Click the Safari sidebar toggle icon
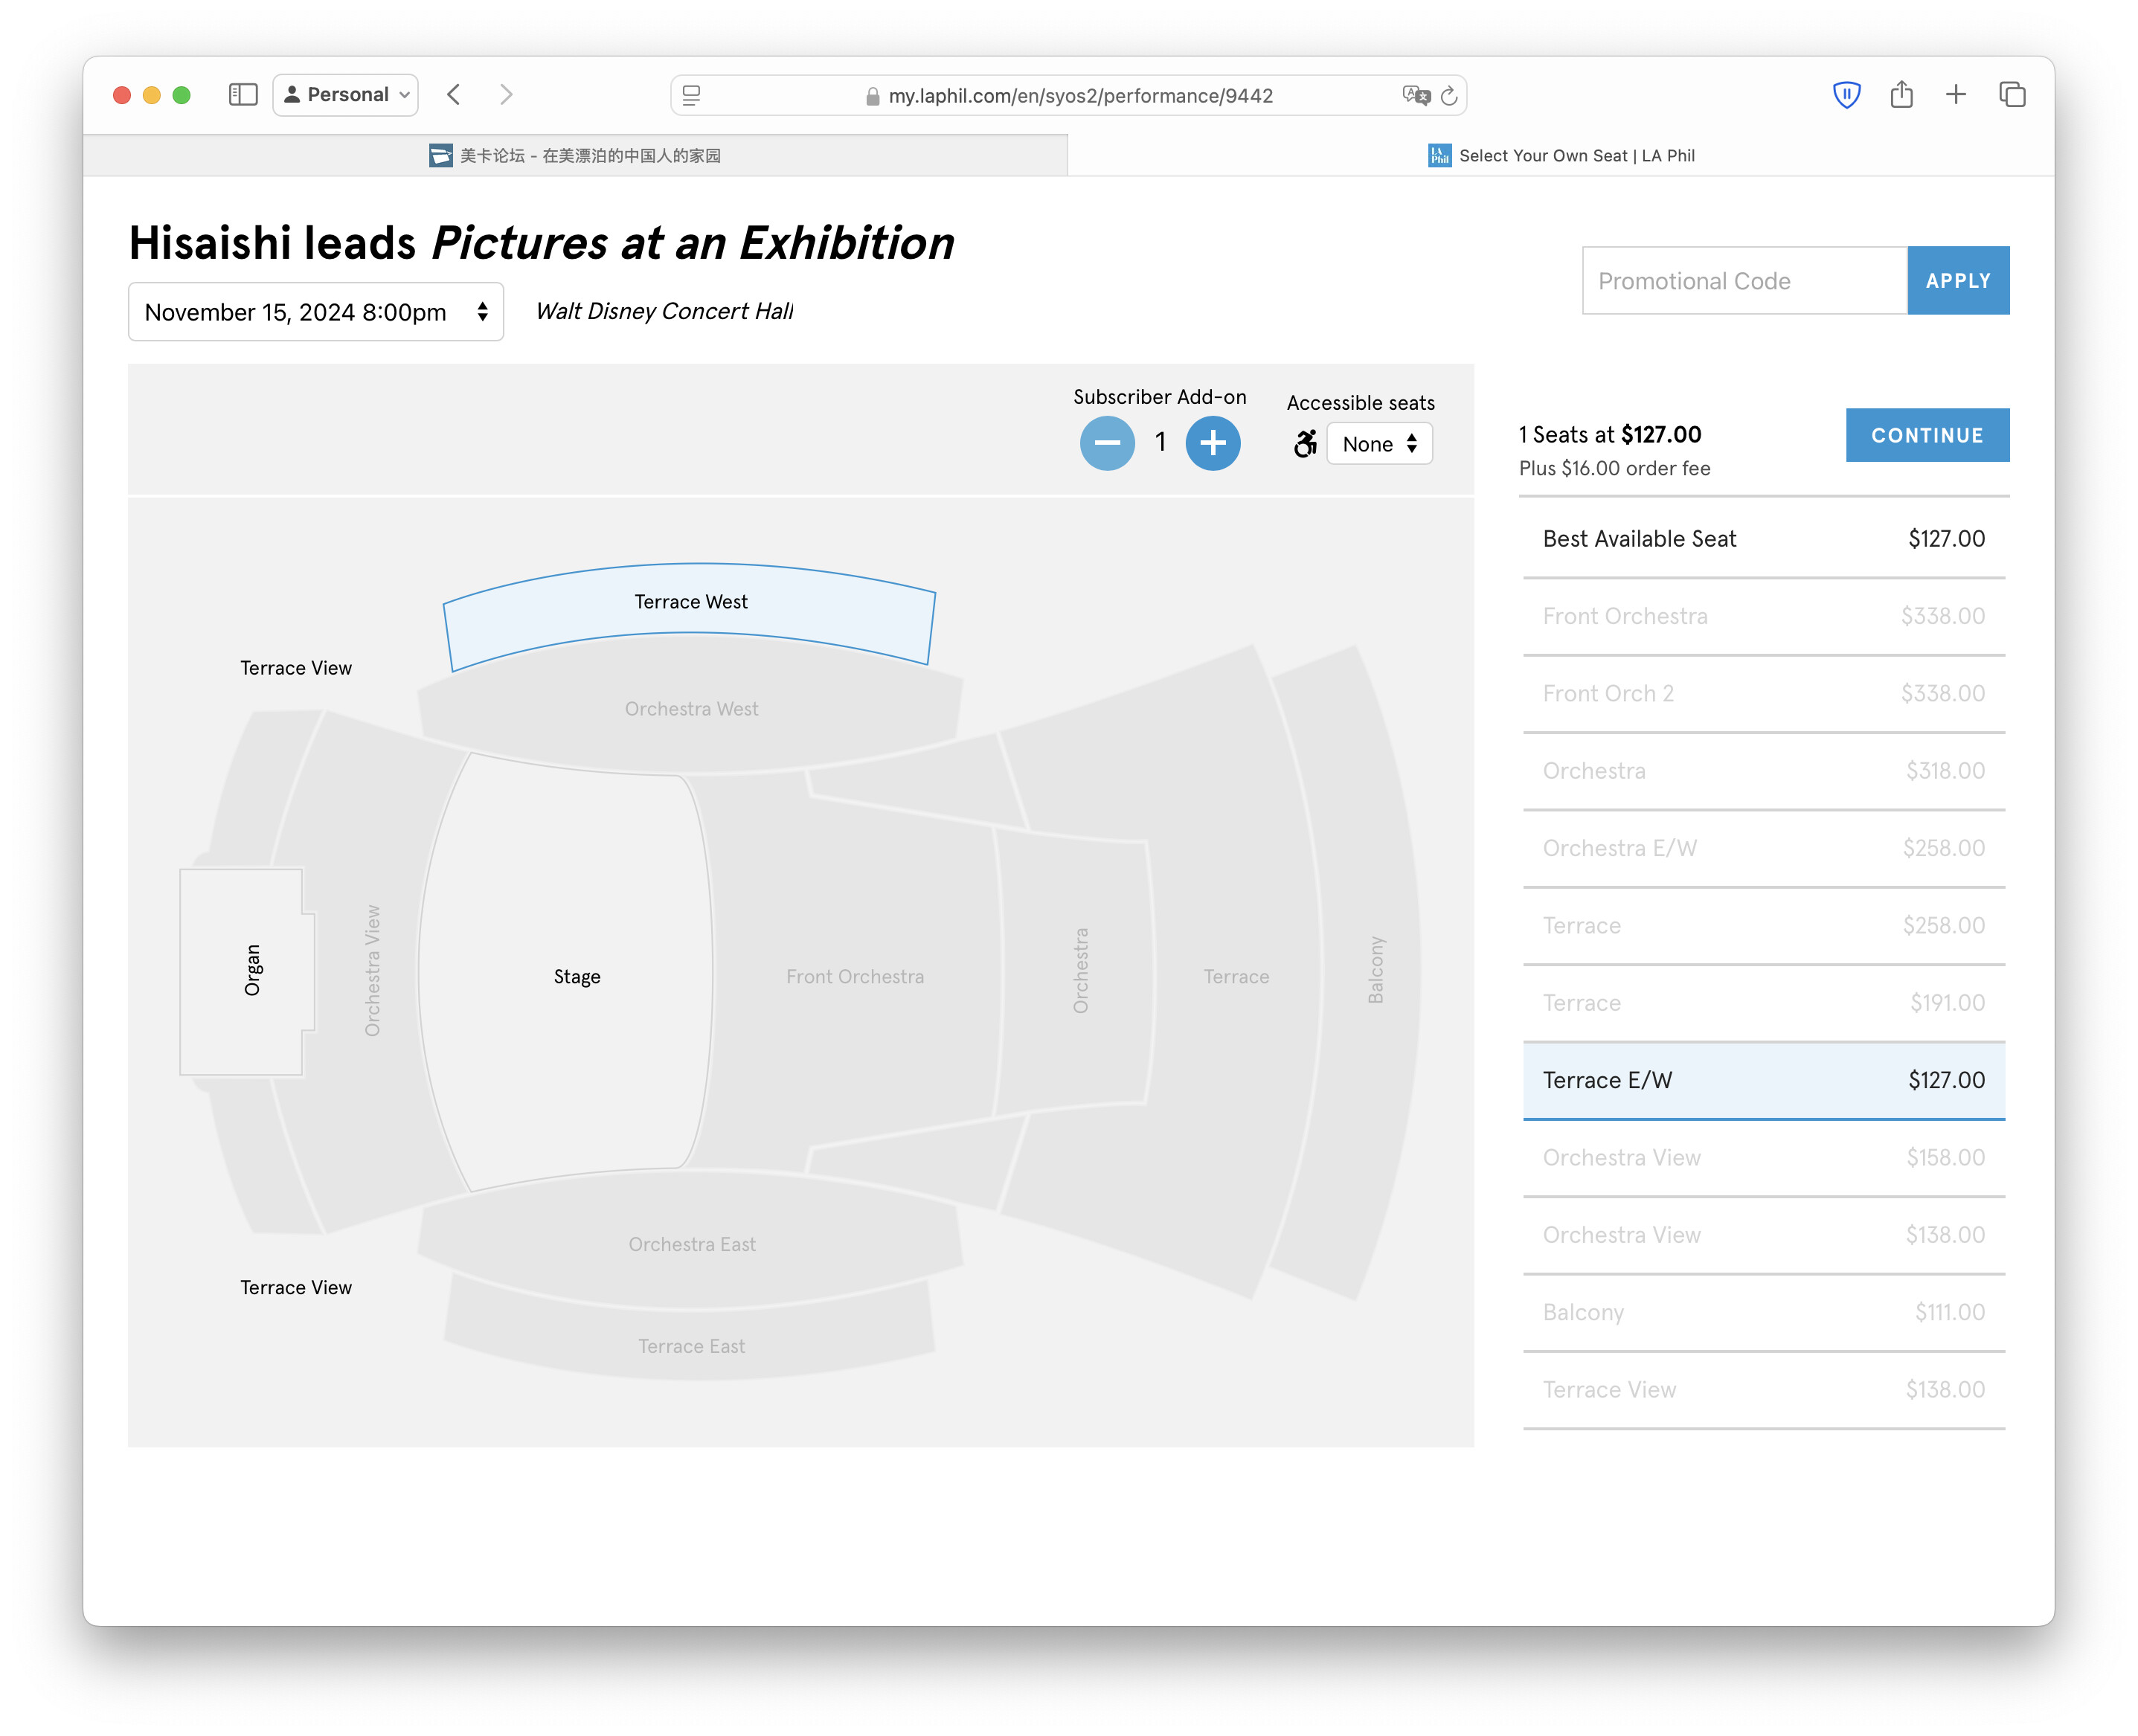2138x1736 pixels. pos(243,95)
